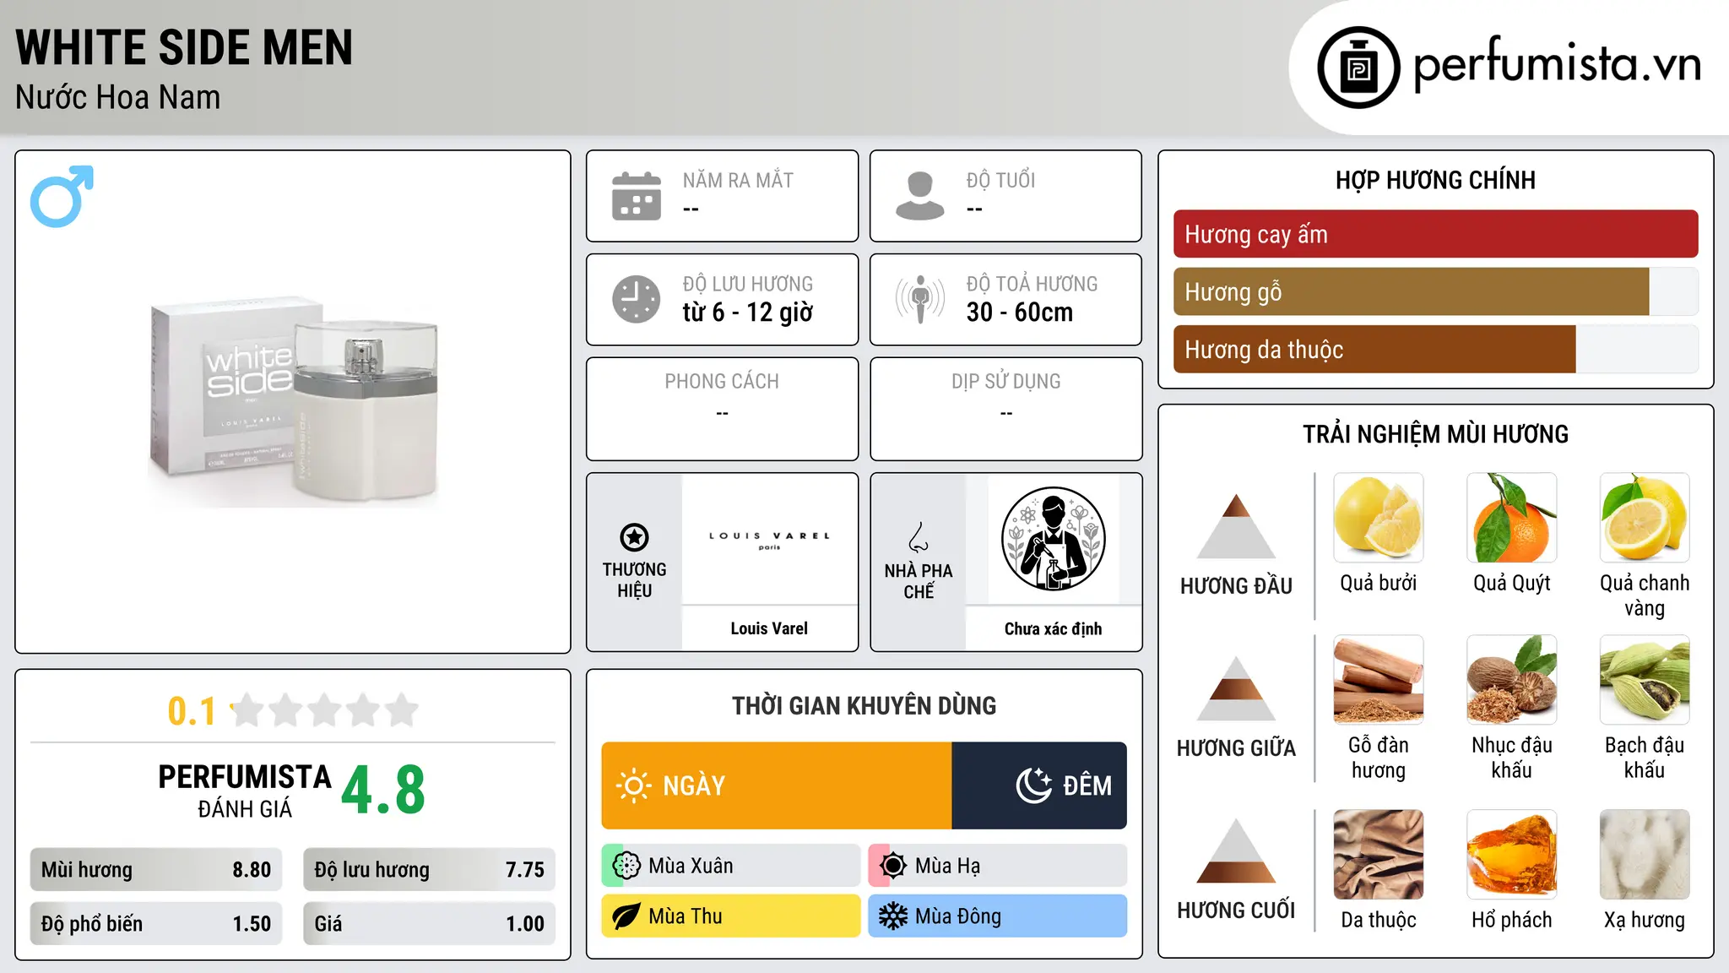Click the từ 6 - 12 giờ value

point(747,313)
